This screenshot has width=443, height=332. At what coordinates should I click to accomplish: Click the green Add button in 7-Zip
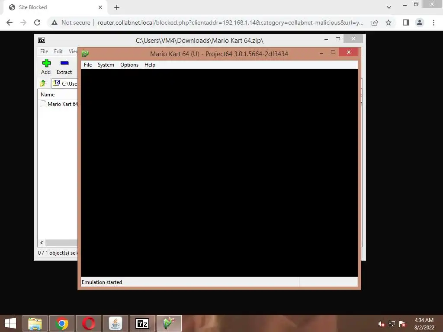[46, 67]
